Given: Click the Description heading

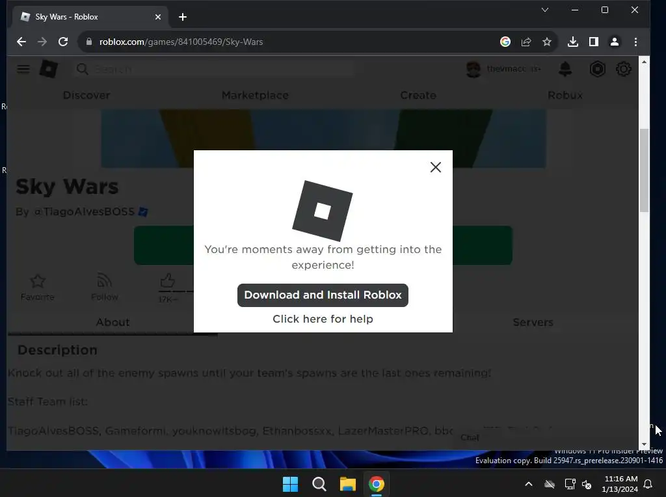Looking at the screenshot, I should (x=57, y=350).
